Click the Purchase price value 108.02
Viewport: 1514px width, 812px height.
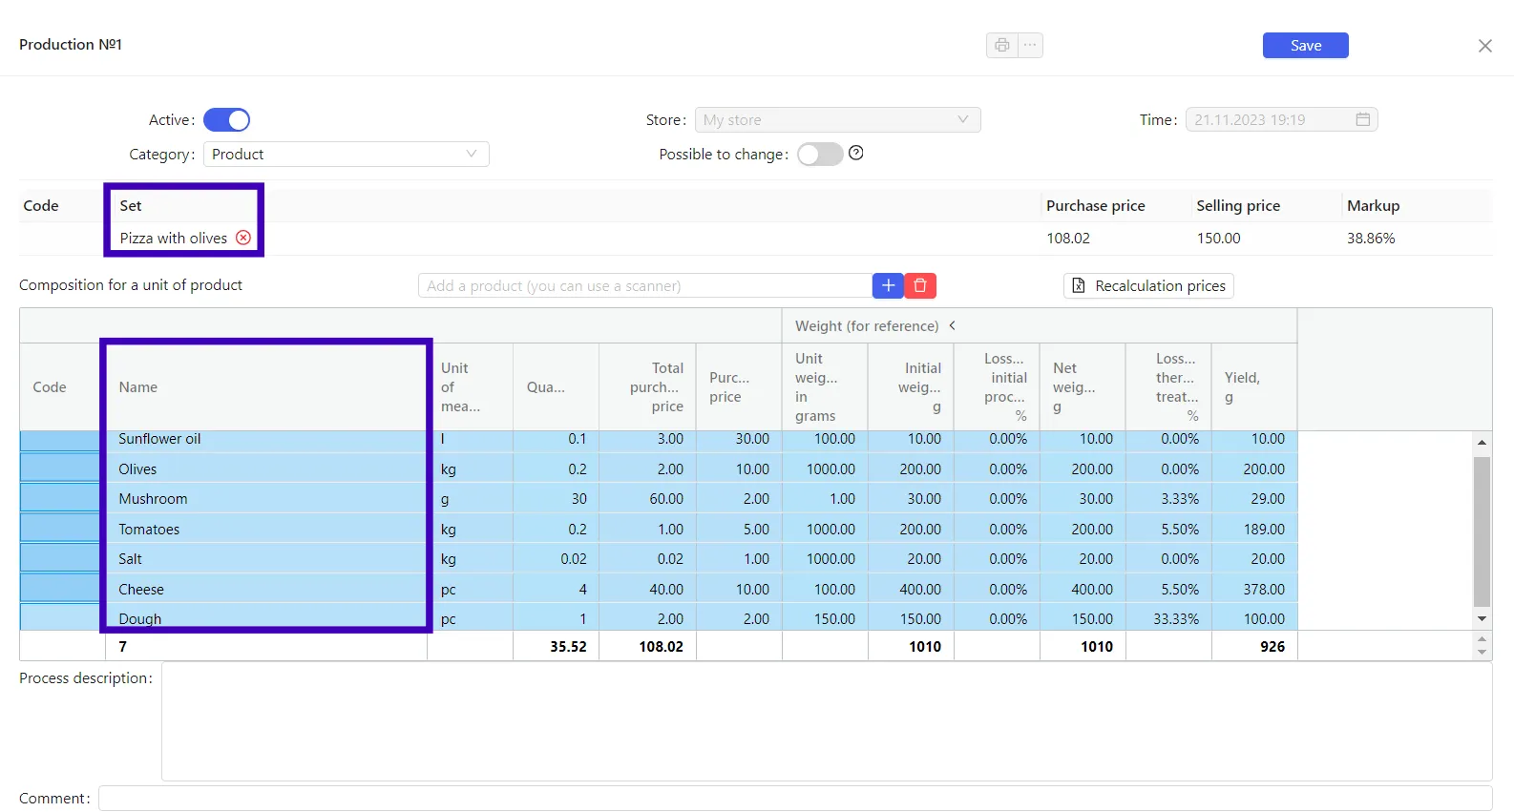1068,238
